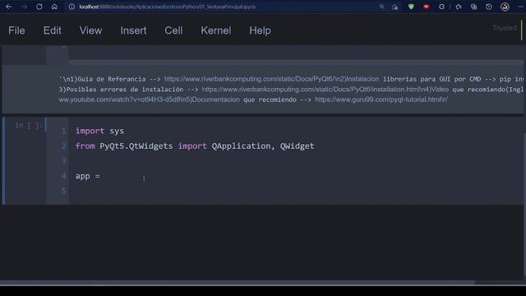This screenshot has width=526, height=296.
Task: Click line number 3 in the code cell
Action: [64, 161]
